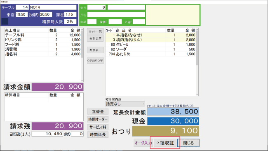Show the 数字キー numeric keypad

click(x=95, y=50)
